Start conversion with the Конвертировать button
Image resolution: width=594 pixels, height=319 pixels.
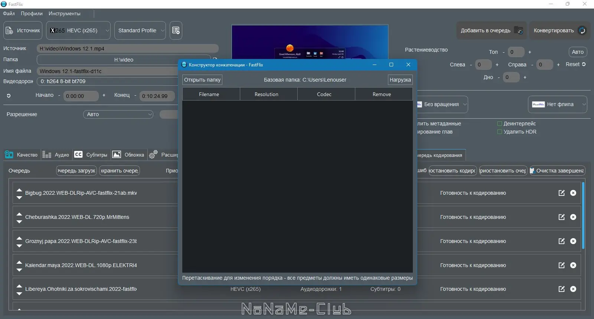[559, 30]
